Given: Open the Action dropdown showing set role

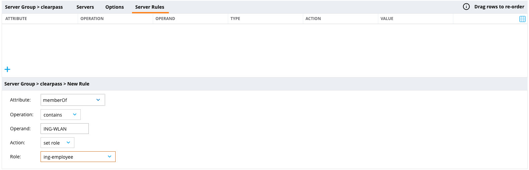Looking at the screenshot, I should click(x=57, y=143).
